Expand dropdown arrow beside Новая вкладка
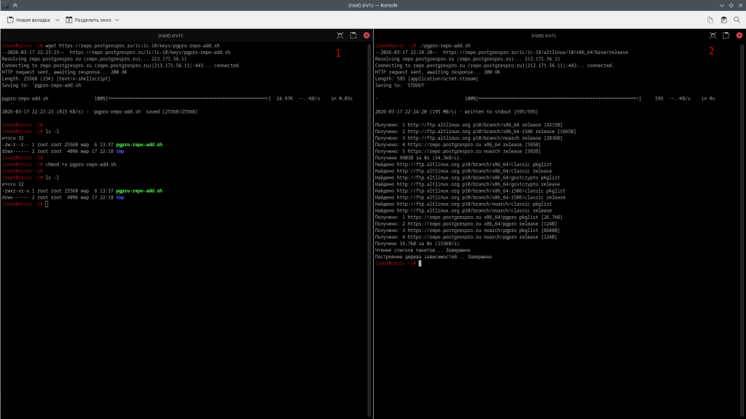The image size is (746, 419). click(56, 20)
